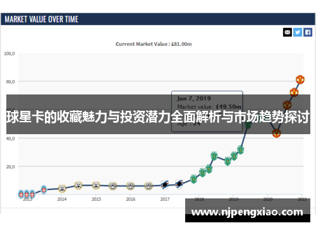Click the Udinese crest marker above the 2015 label
Viewport: 316px width, 228px height.
96,185
